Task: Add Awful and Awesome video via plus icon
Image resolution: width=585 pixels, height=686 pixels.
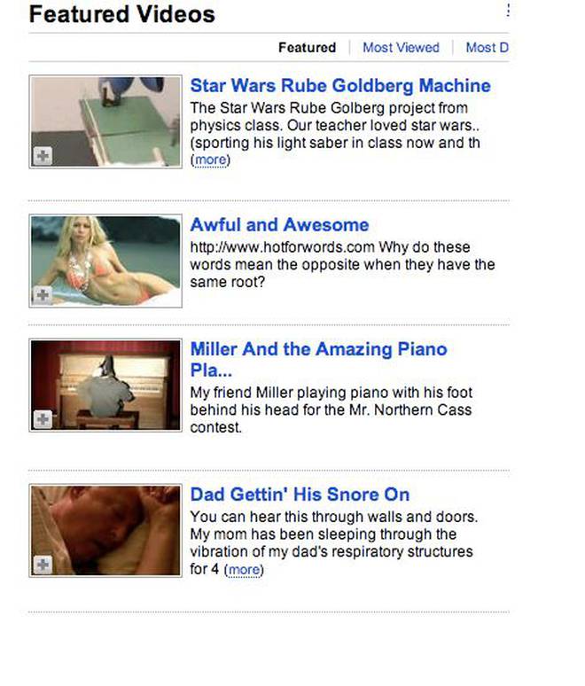Action: pos(43,295)
